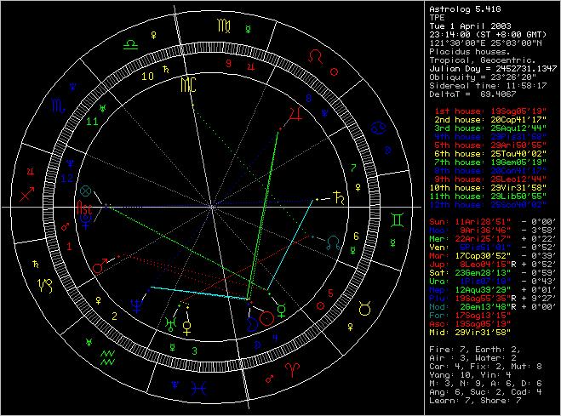Select the red Sun glyph near the chart bottom
Screen dimensions: 561x416
point(268,319)
